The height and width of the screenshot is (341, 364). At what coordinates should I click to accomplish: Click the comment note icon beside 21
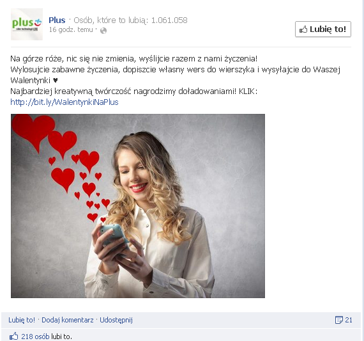tap(338, 320)
